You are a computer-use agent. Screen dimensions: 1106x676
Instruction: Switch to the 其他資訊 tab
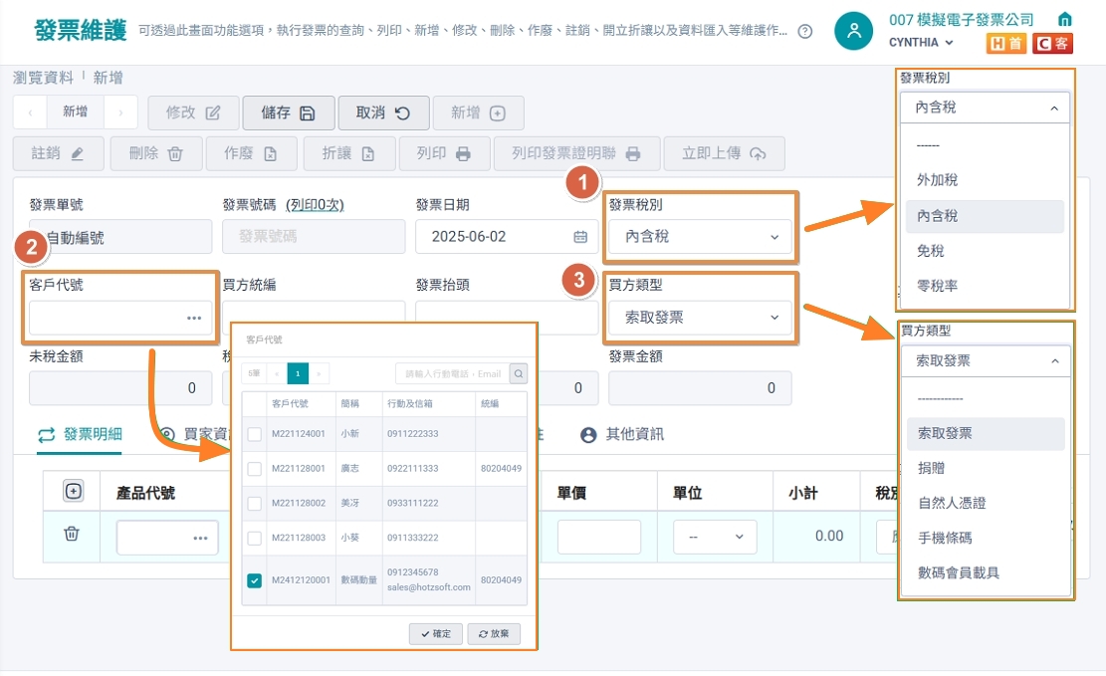pos(622,435)
